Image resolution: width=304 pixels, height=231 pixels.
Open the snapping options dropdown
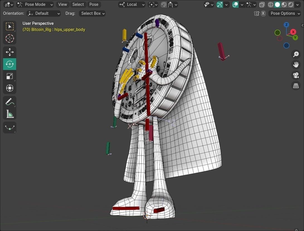tap(172, 4)
